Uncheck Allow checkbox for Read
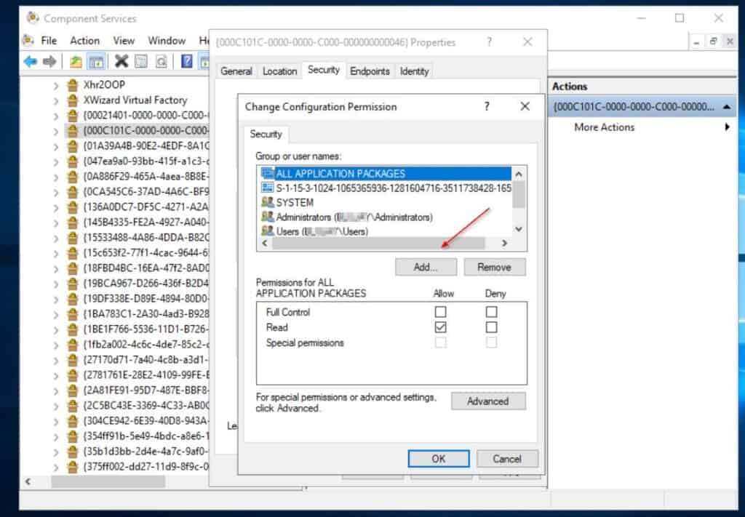 [x=440, y=327]
